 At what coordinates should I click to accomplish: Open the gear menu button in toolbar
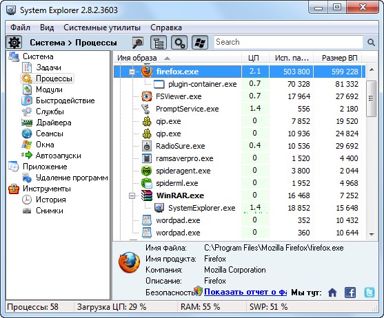point(14,43)
